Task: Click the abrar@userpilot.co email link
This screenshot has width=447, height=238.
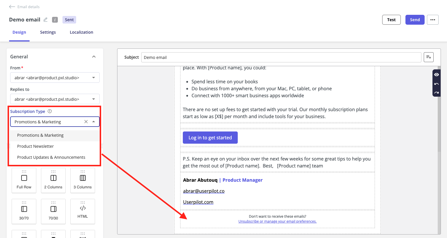Action: [x=204, y=191]
